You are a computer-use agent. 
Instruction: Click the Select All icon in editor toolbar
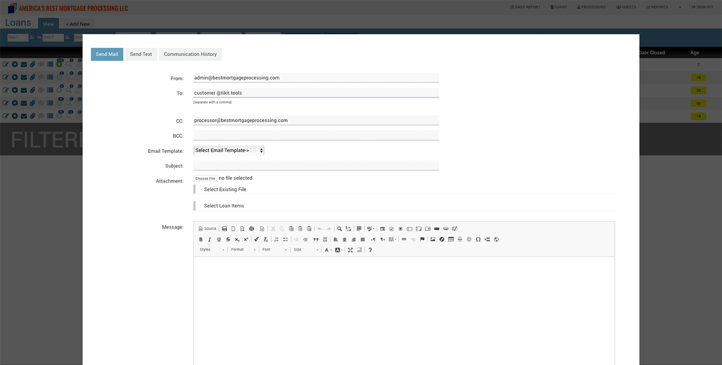pos(359,229)
